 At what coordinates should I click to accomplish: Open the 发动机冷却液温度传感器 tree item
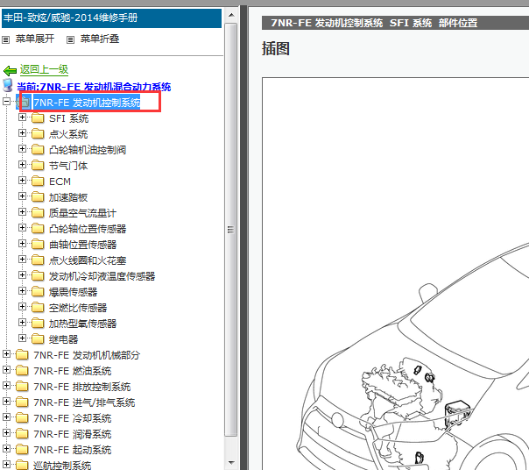[x=102, y=276]
